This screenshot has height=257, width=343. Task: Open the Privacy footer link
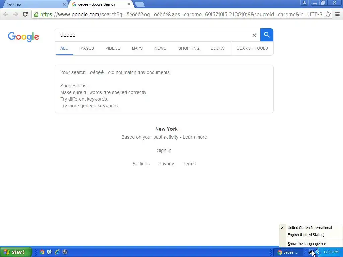pyautogui.click(x=166, y=164)
